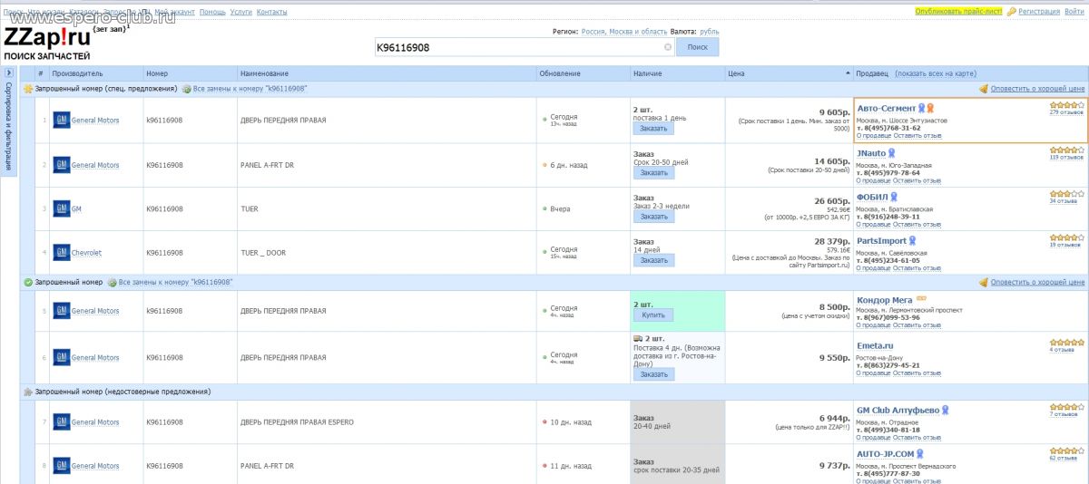Image resolution: width=1089 pixels, height=484 pixels.
Task: Click Оставить отзыв for JNauto
Action: [x=917, y=180]
